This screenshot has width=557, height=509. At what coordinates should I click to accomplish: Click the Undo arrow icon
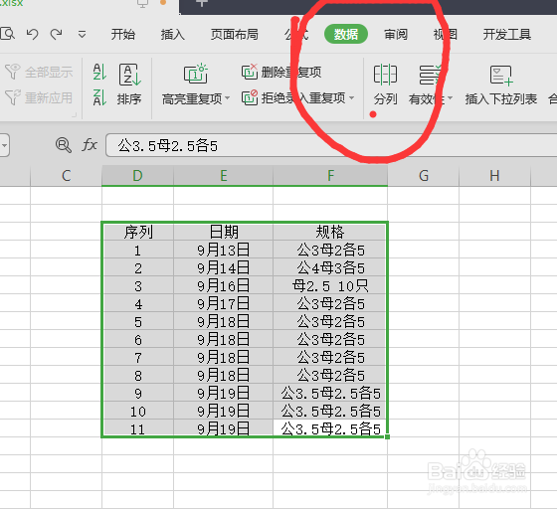tap(33, 34)
